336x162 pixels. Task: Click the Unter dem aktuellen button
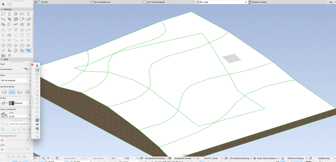(18, 124)
